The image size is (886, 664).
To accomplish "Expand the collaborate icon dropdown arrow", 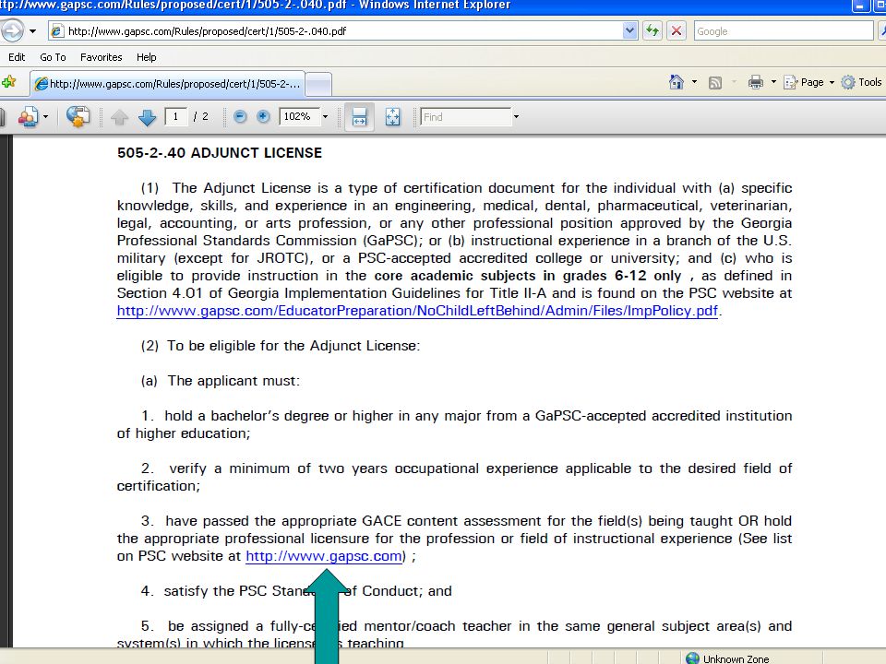I will click(46, 117).
